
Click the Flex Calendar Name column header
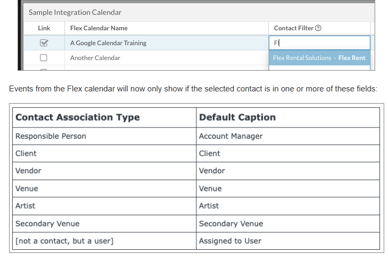(x=99, y=28)
